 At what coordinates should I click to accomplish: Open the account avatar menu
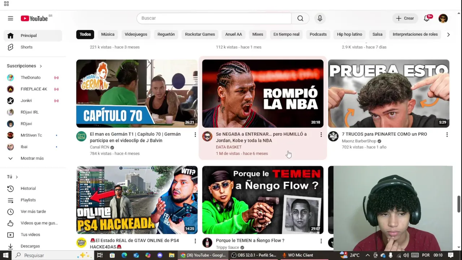tap(443, 18)
